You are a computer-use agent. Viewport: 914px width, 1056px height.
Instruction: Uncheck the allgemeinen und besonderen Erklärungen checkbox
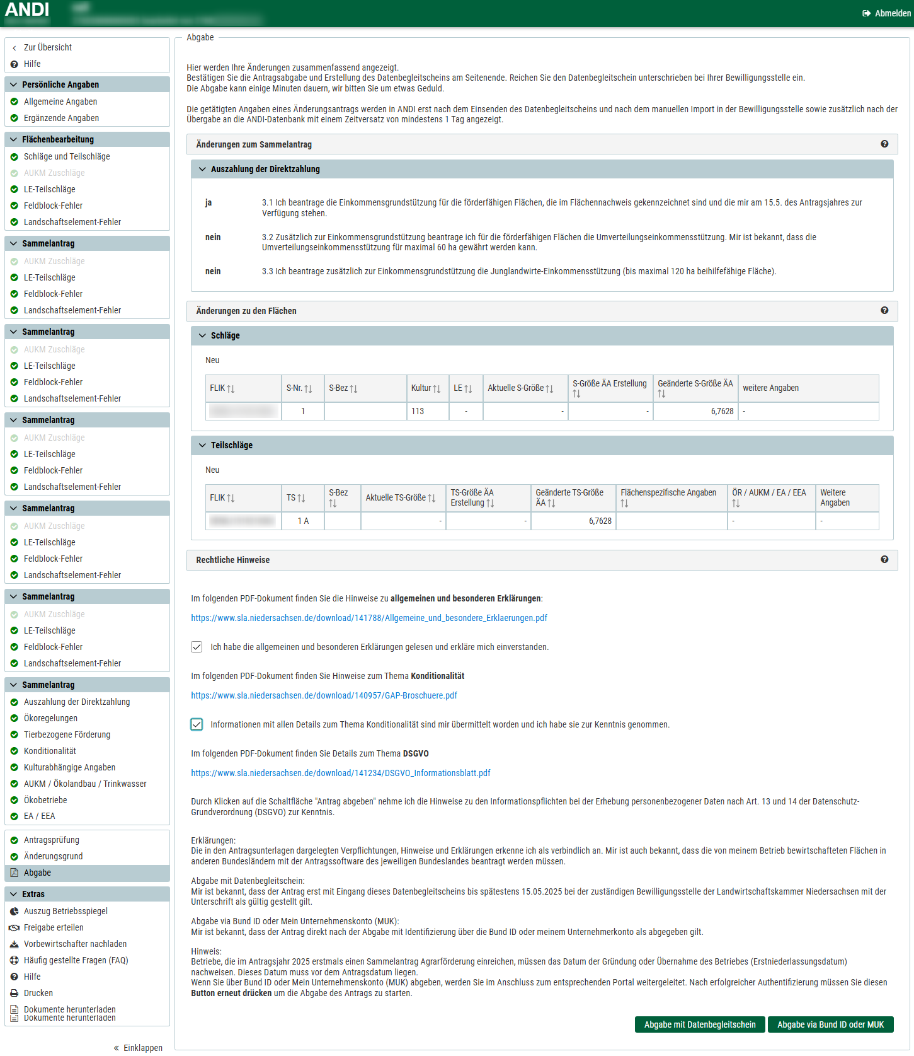click(x=197, y=647)
